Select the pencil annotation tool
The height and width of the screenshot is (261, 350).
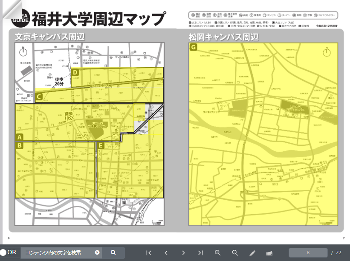(x=252, y=253)
